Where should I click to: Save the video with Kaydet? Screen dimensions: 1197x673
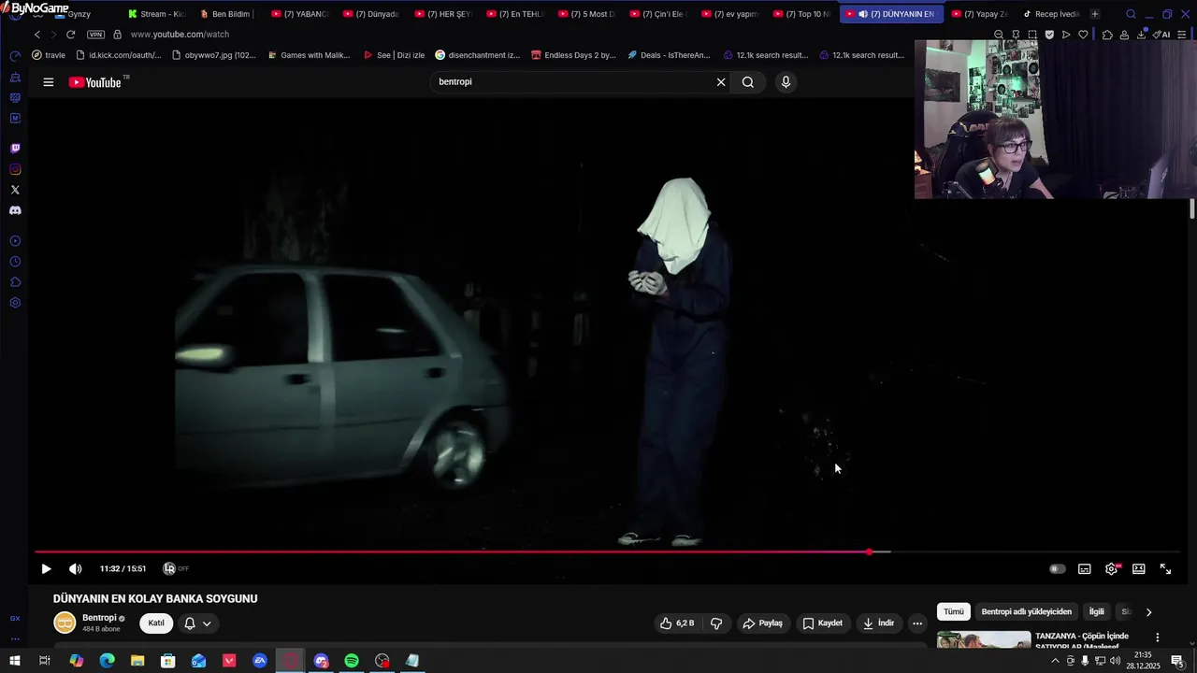(x=823, y=623)
